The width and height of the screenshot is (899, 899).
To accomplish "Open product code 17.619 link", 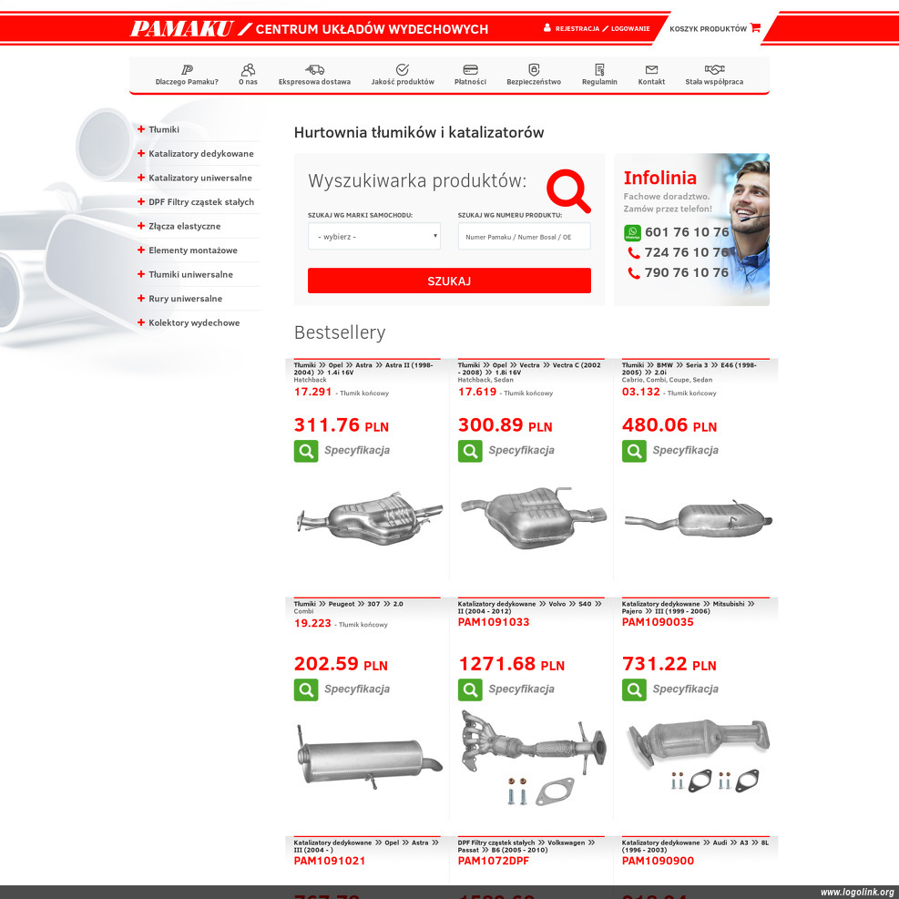I will coord(477,392).
